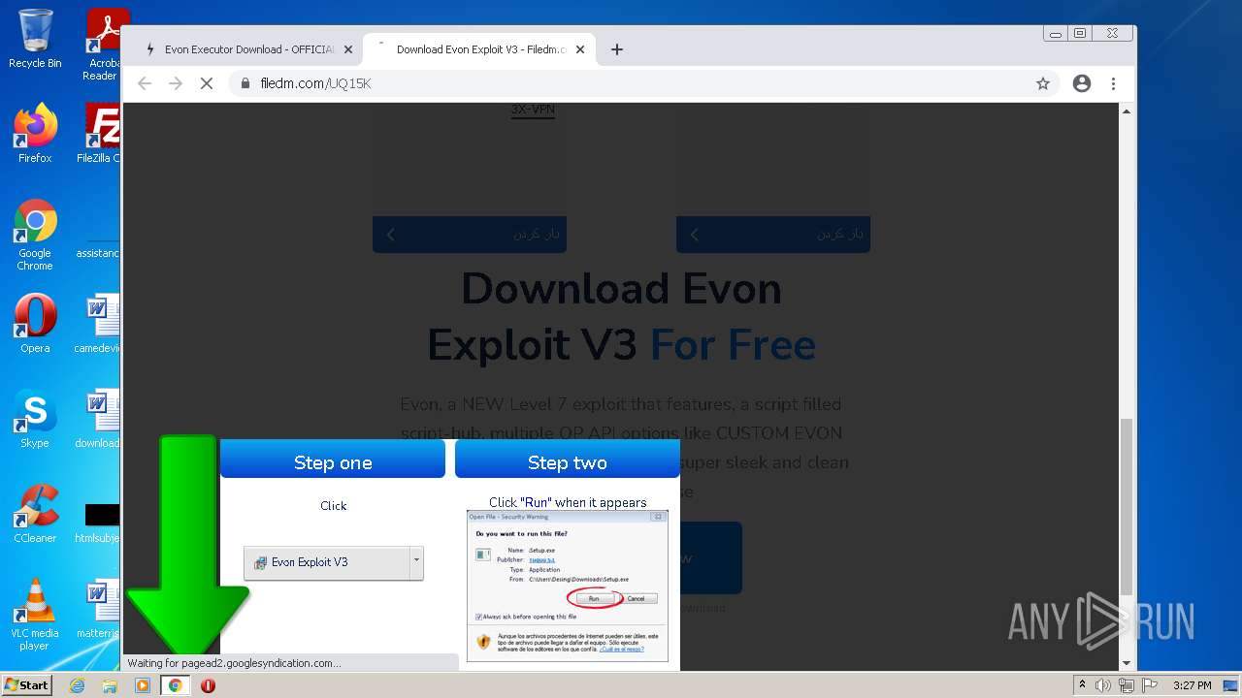Open a new Chrome tab
1242x698 pixels.
(x=617, y=49)
